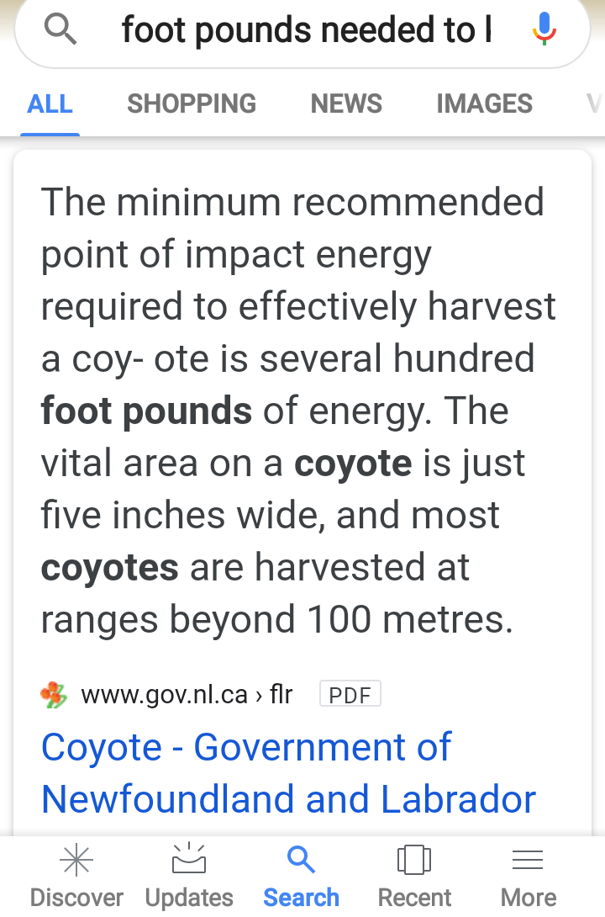This screenshot has width=605, height=917.
Task: Select the ALL results tab
Action: pyautogui.click(x=50, y=104)
